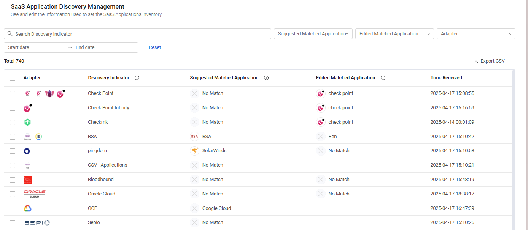
Task: Expand the Edited Matched Application filter dropdown
Action: coord(394,34)
